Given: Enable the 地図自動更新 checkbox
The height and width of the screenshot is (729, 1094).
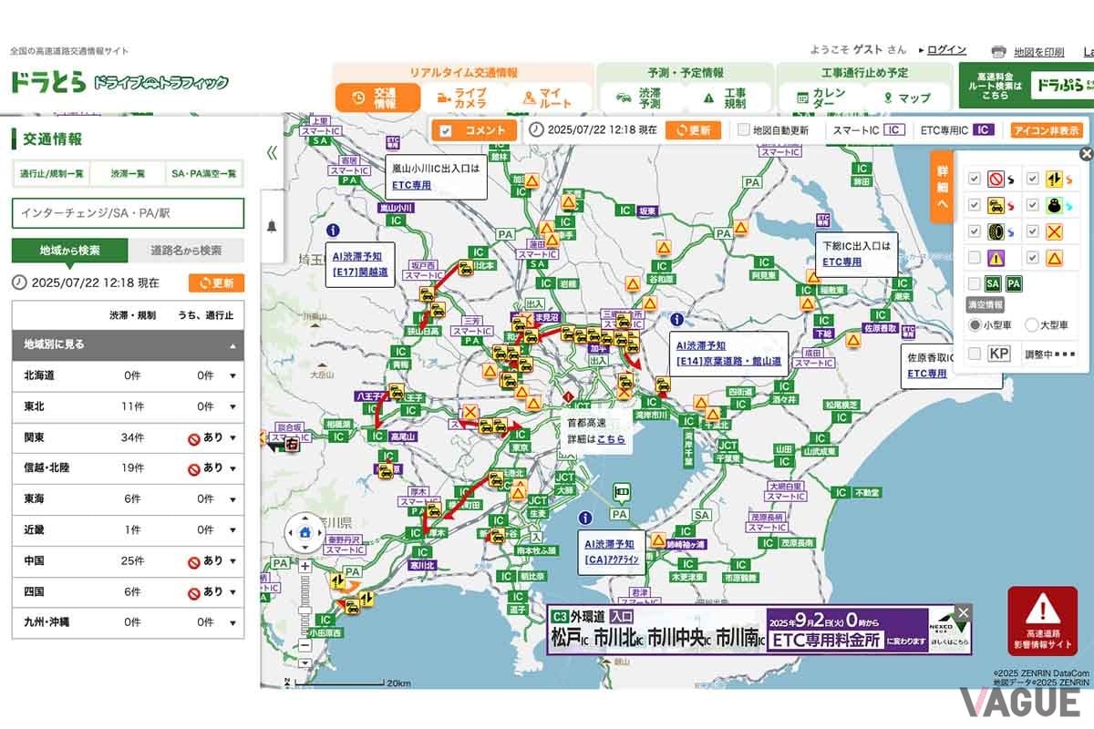Looking at the screenshot, I should pyautogui.click(x=744, y=130).
